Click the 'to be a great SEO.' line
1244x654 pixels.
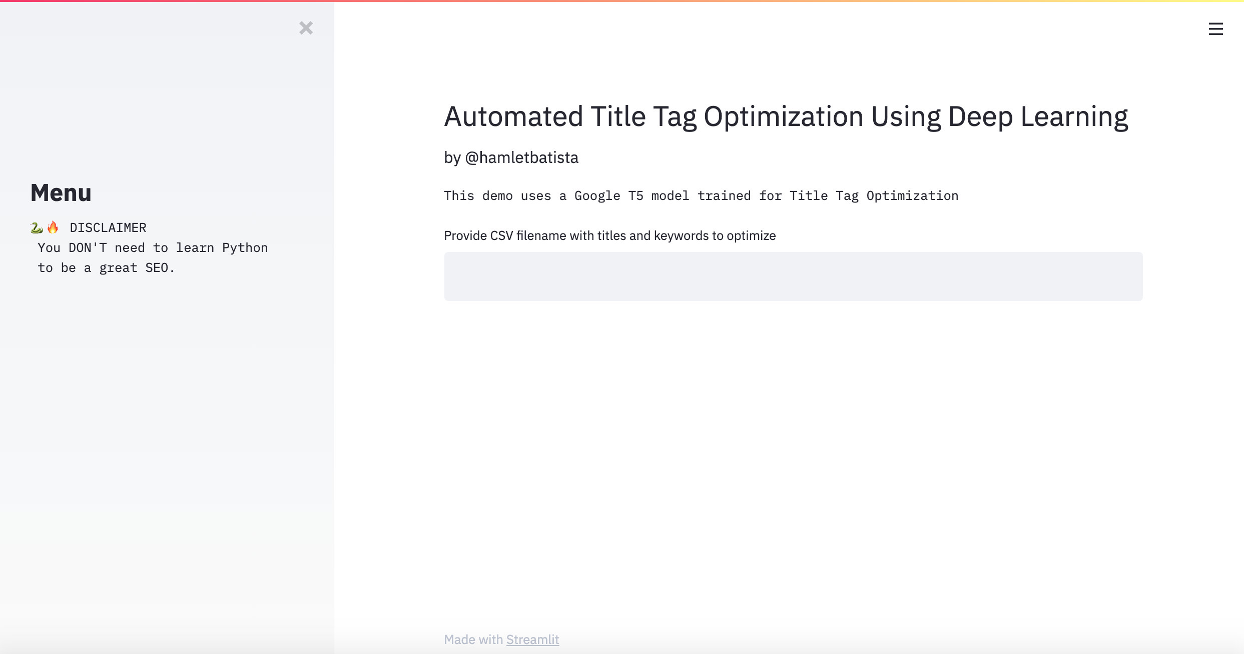(106, 268)
